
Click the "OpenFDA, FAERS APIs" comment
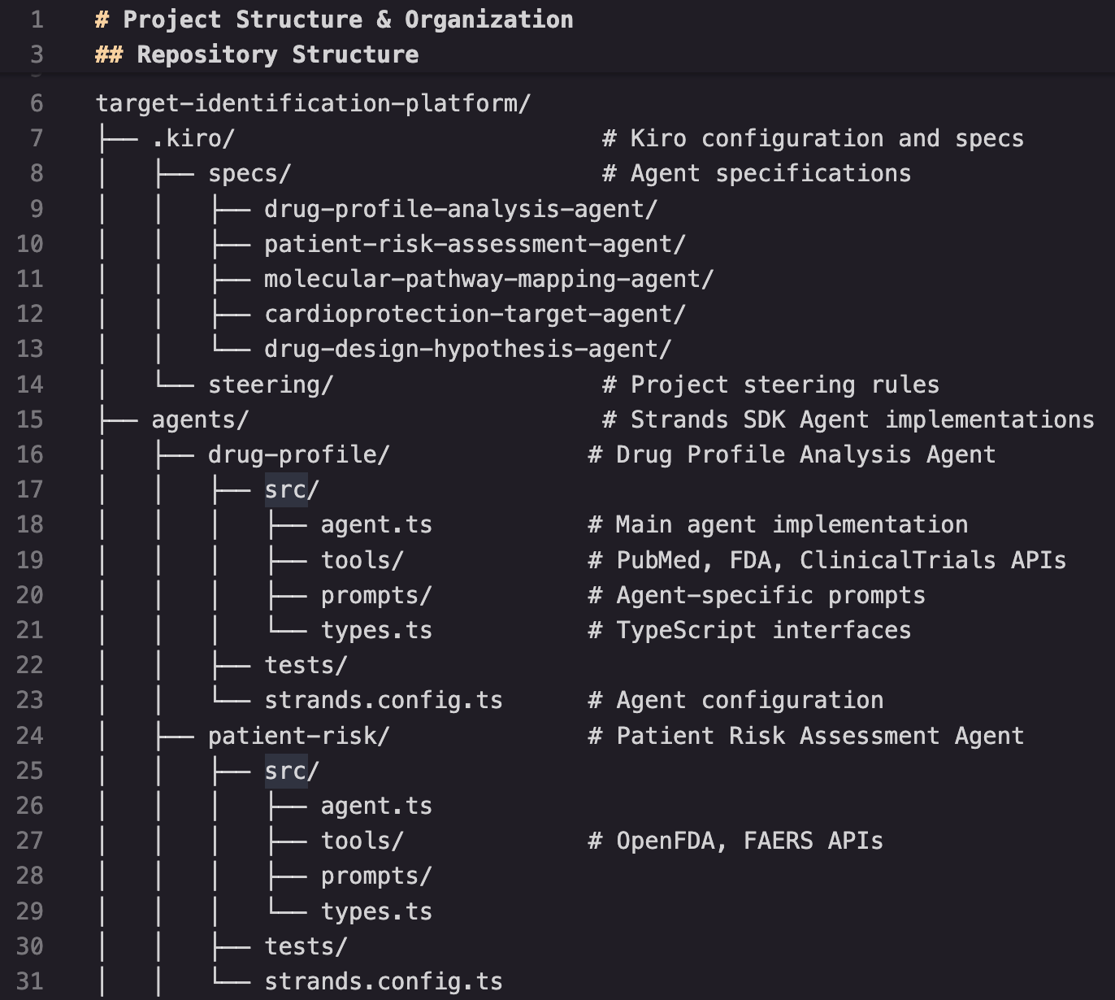(x=748, y=841)
